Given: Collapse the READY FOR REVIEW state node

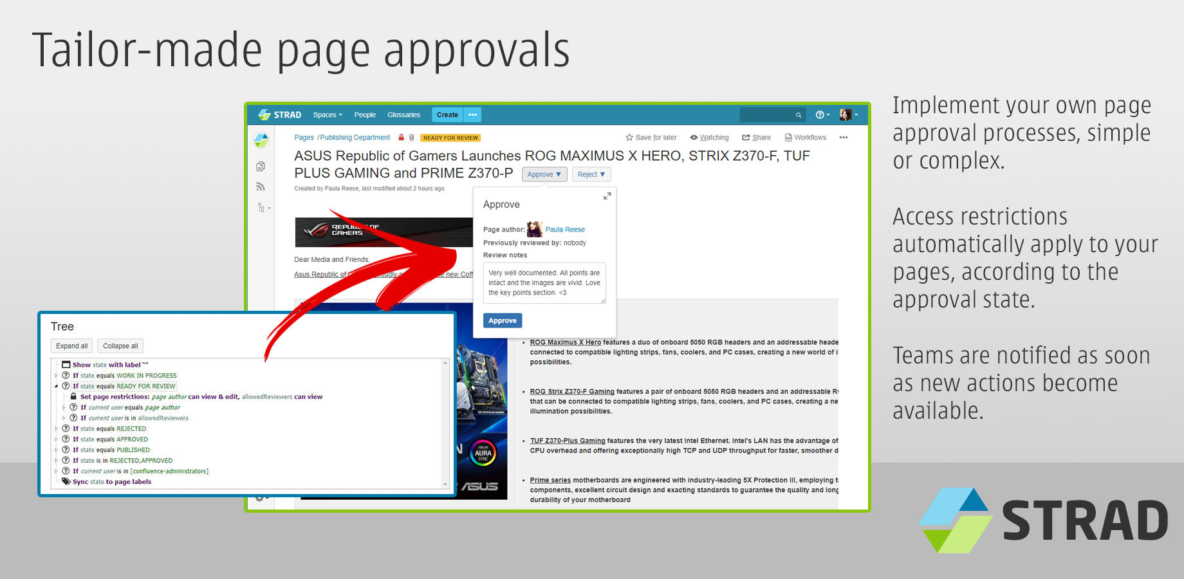Looking at the screenshot, I should coord(56,387).
